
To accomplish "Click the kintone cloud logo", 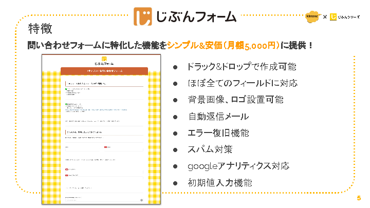I will pyautogui.click(x=312, y=17).
